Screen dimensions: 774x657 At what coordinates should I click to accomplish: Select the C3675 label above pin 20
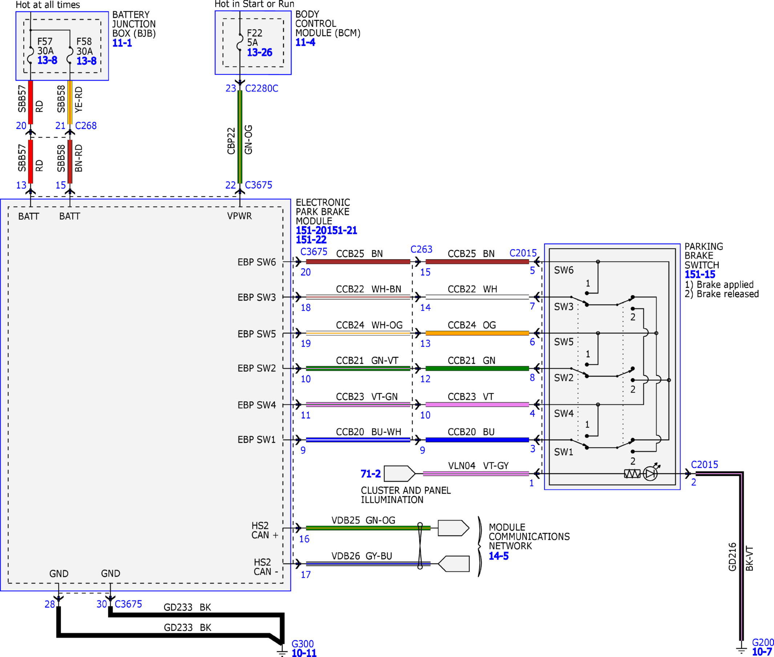314,251
